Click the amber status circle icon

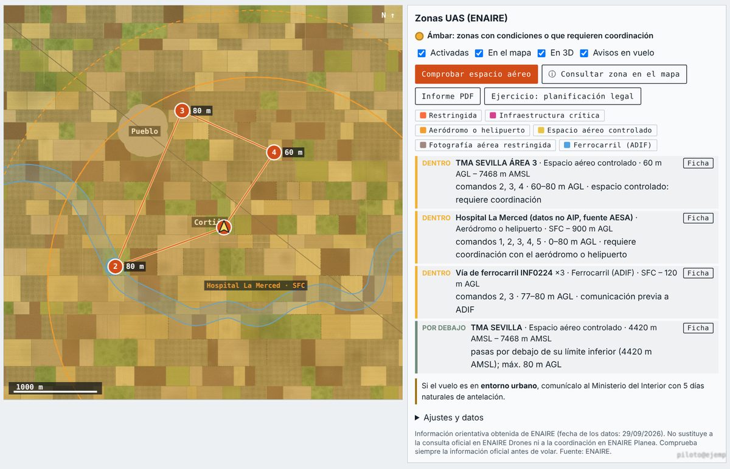pyautogui.click(x=419, y=36)
